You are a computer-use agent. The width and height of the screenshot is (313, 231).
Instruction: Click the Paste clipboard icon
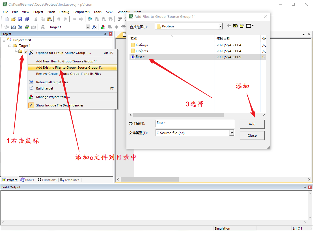pyautogui.click(x=49, y=19)
